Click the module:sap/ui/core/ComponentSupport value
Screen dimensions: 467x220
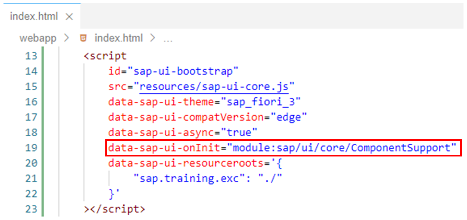pos(341,148)
